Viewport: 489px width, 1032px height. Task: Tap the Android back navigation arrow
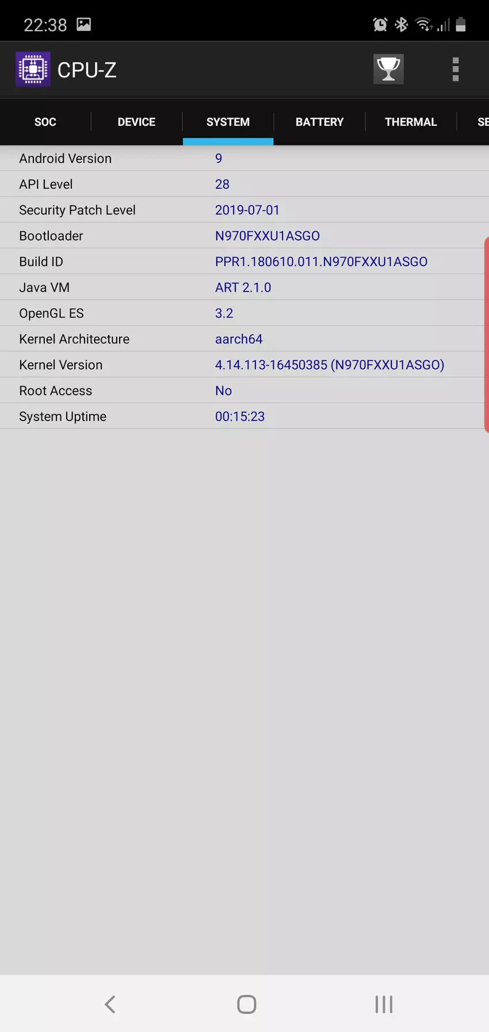(x=110, y=1004)
